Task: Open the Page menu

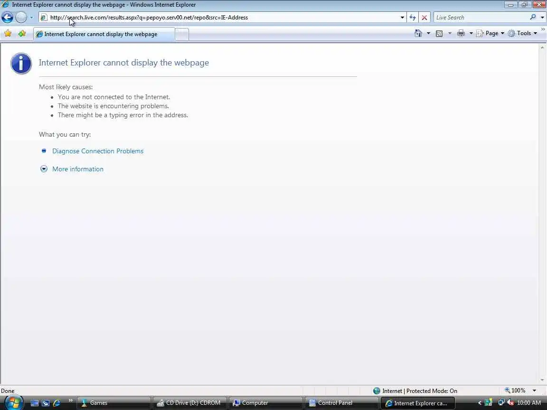Action: [x=490, y=33]
